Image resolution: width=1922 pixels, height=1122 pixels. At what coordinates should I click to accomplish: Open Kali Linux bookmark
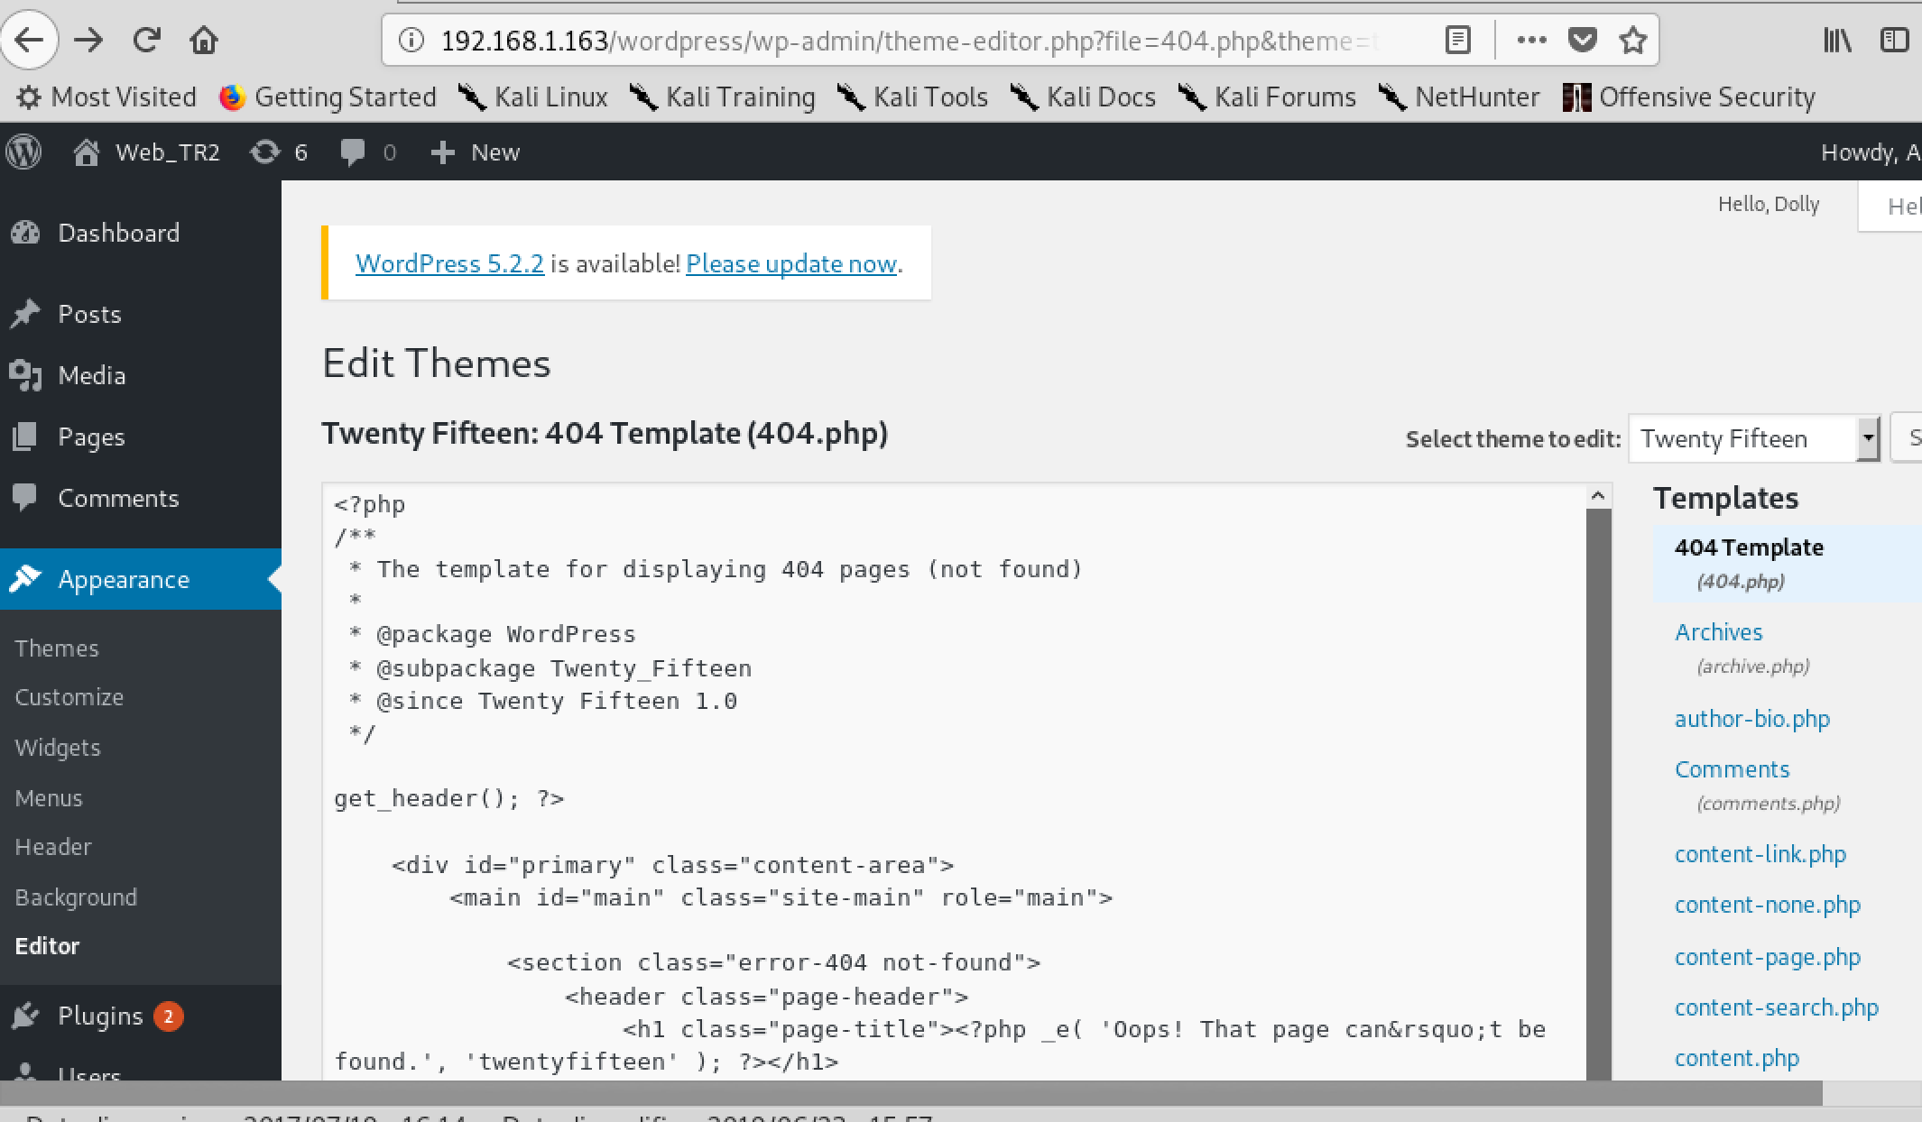[532, 97]
